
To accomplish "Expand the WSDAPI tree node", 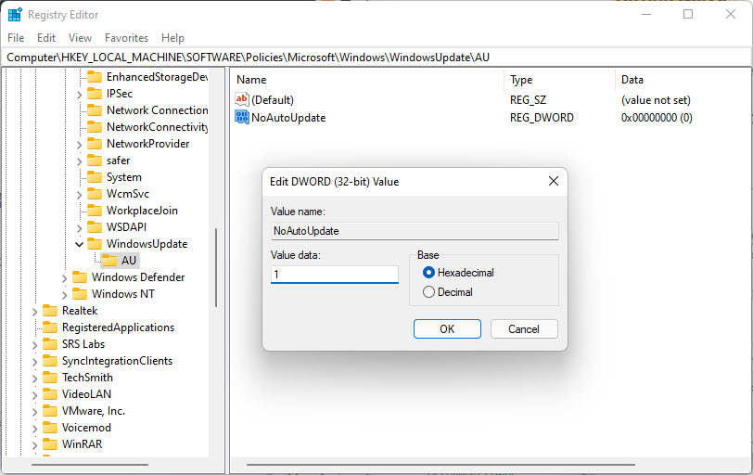I will (79, 228).
